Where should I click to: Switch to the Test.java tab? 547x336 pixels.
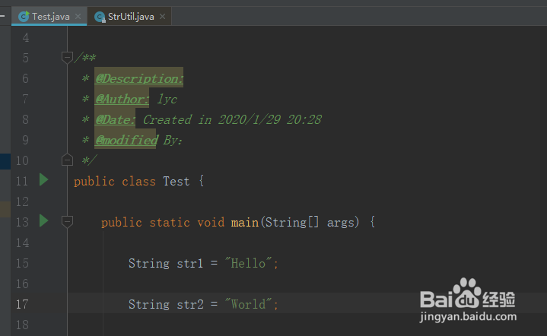pos(50,17)
